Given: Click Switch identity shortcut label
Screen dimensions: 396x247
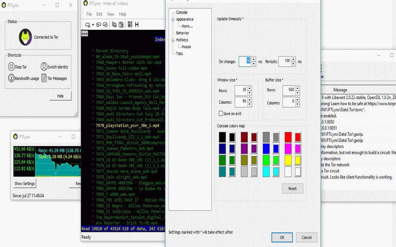Looking at the screenshot, I should (58, 67).
